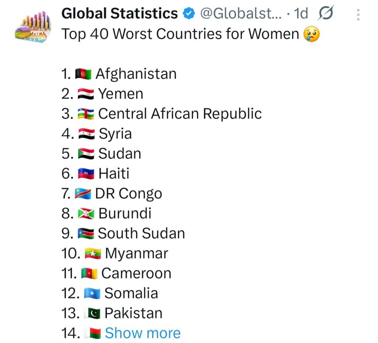This screenshot has width=378, height=343.
Task: Click the Global Statistics account name
Action: click(119, 14)
